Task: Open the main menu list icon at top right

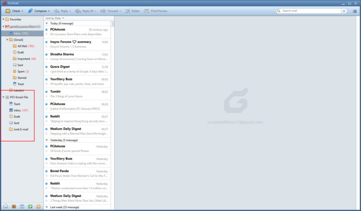Action: pos(354,11)
